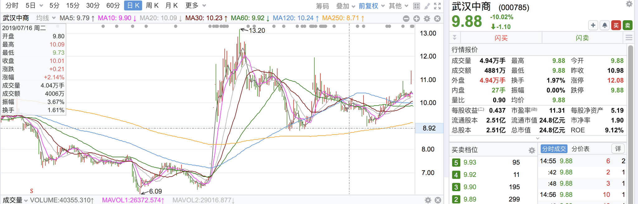The height and width of the screenshot is (204, 638).
Task: Add stock to watchlist with plus button
Action: pos(593,25)
